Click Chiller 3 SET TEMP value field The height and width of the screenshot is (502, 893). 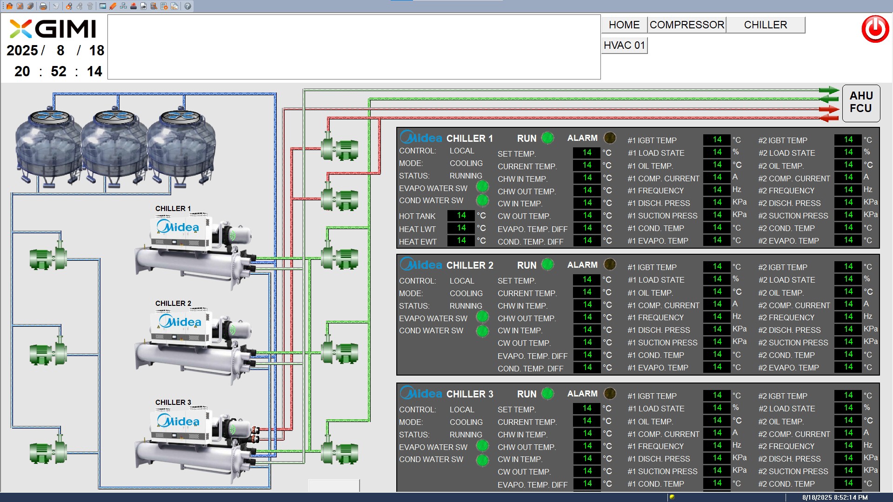(x=587, y=408)
